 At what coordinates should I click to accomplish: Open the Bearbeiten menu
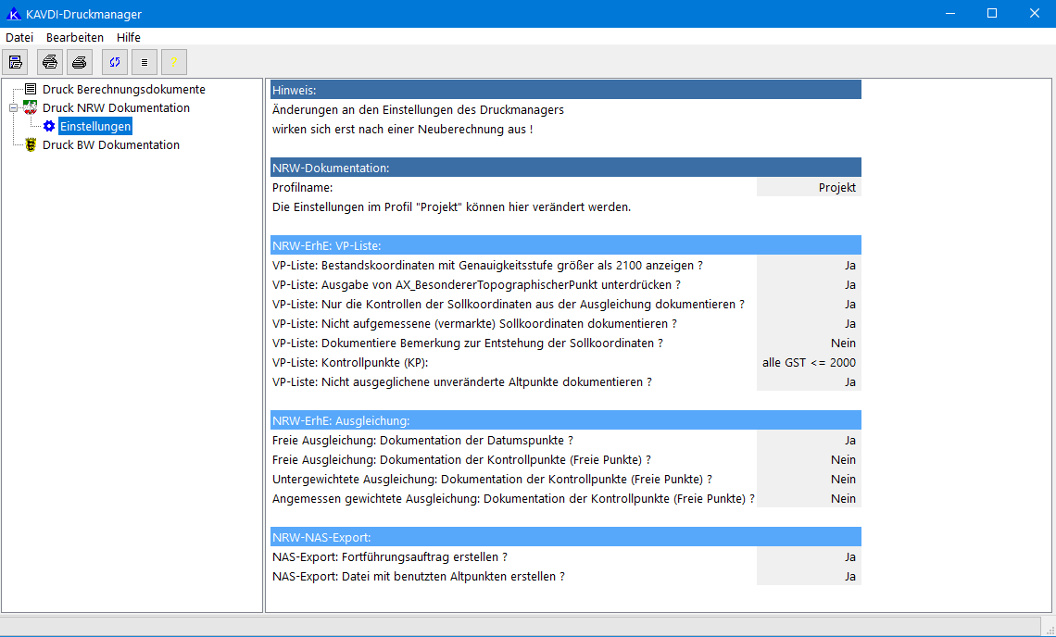click(75, 37)
